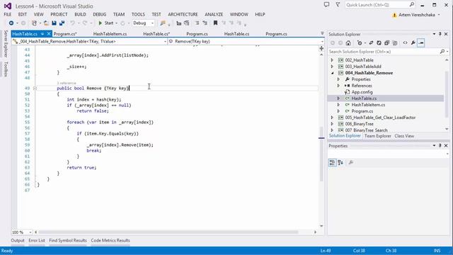Click Show All Files icon in Solution Explorer
Screen dimensions: 453x255
395,43
